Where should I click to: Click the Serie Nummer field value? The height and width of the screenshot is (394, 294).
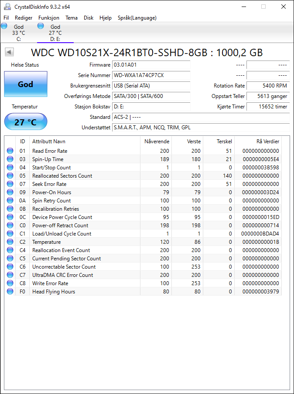pyautogui.click(x=151, y=75)
